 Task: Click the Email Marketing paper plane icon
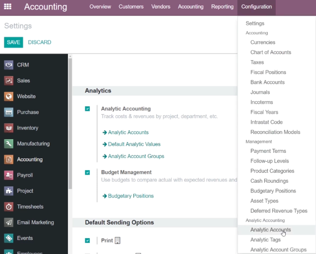pos(9,222)
